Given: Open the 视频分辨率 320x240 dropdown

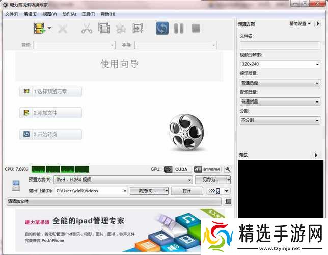Looking at the screenshot, I should [x=280, y=65].
